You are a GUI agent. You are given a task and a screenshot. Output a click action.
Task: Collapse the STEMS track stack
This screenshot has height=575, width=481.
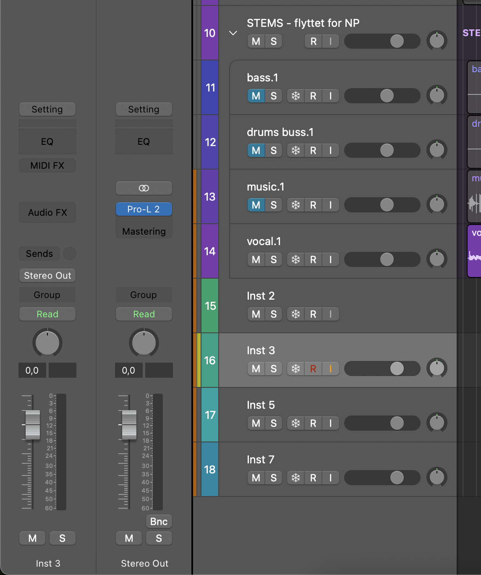[x=233, y=33]
